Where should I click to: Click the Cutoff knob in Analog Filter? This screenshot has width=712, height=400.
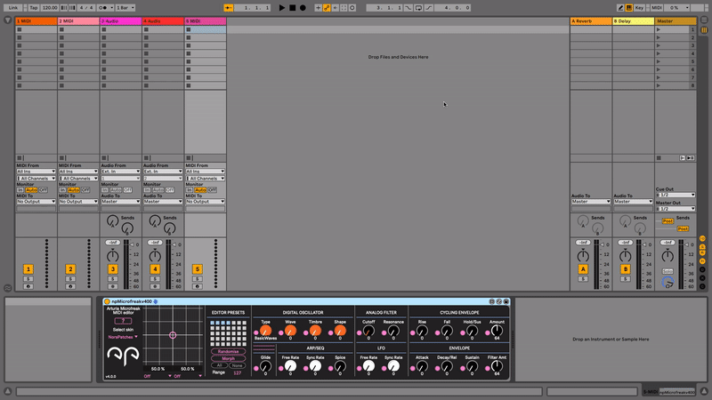[x=368, y=332]
